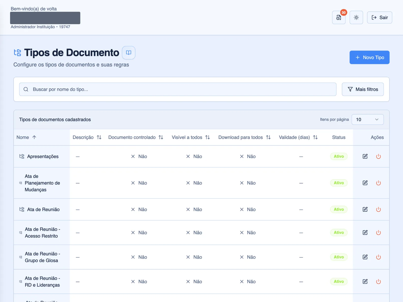Edit the Apresentações document type

(365, 156)
